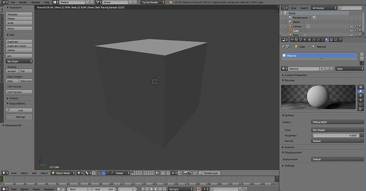Click the translate manipulator arrow icon
The width and height of the screenshot is (366, 191).
click(x=103, y=173)
